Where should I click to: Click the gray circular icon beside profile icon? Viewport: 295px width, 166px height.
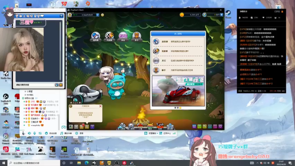pyautogui.click(x=76, y=127)
